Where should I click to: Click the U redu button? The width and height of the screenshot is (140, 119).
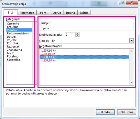click(x=105, y=112)
